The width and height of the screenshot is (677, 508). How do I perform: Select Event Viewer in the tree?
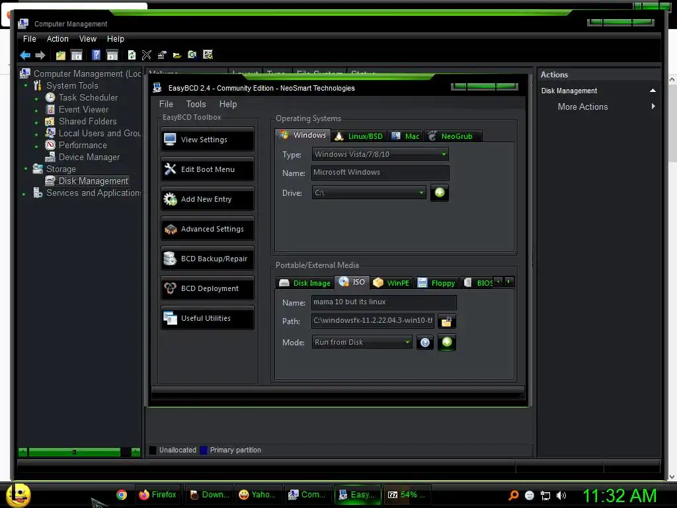tap(84, 110)
